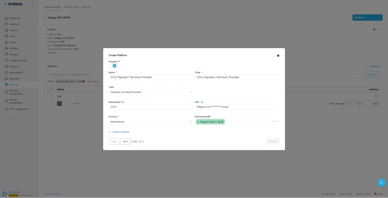Click the pencil edit icon in Details
The image size is (388, 198).
[x=378, y=29]
